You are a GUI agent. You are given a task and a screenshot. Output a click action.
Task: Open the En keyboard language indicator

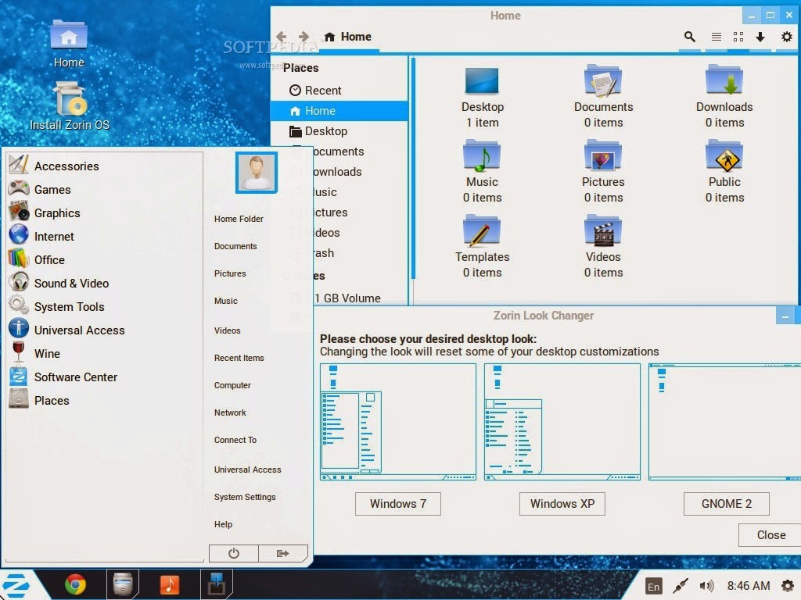tap(653, 586)
